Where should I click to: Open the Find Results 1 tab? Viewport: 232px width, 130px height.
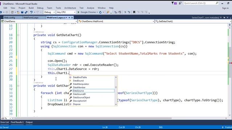[17, 122]
